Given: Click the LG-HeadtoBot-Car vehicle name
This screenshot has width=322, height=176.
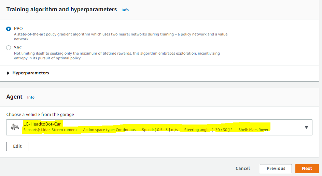Looking at the screenshot, I should [x=42, y=124].
